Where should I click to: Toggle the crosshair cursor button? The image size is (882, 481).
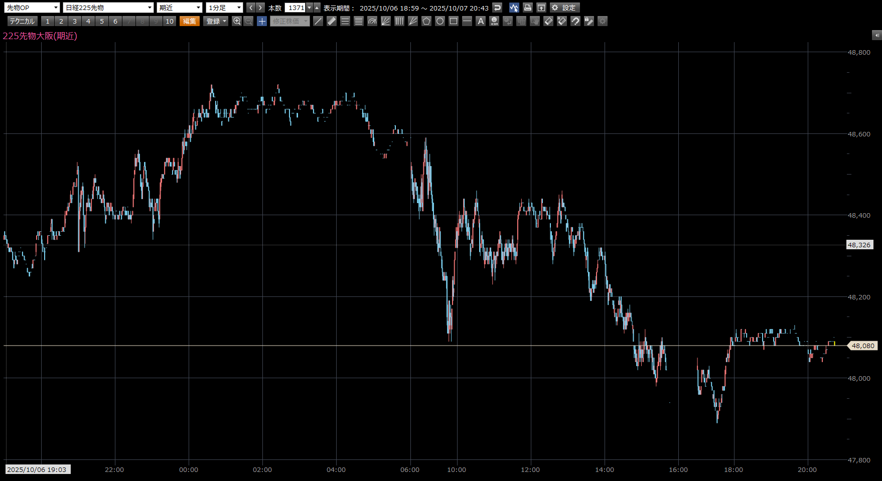coord(262,21)
